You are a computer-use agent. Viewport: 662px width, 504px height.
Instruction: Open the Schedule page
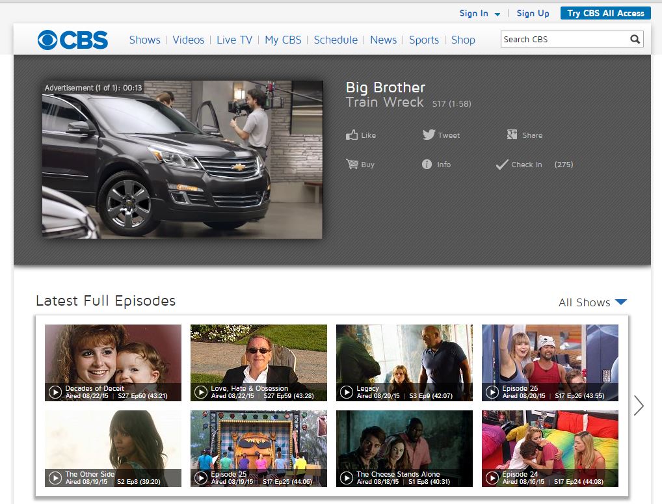(336, 40)
